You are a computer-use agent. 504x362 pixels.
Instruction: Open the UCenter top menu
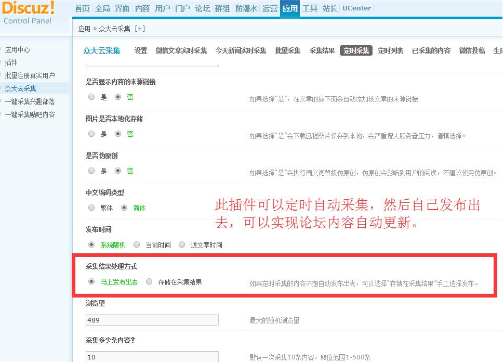(x=356, y=8)
